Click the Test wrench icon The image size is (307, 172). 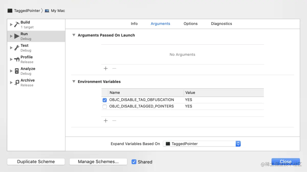(x=17, y=48)
